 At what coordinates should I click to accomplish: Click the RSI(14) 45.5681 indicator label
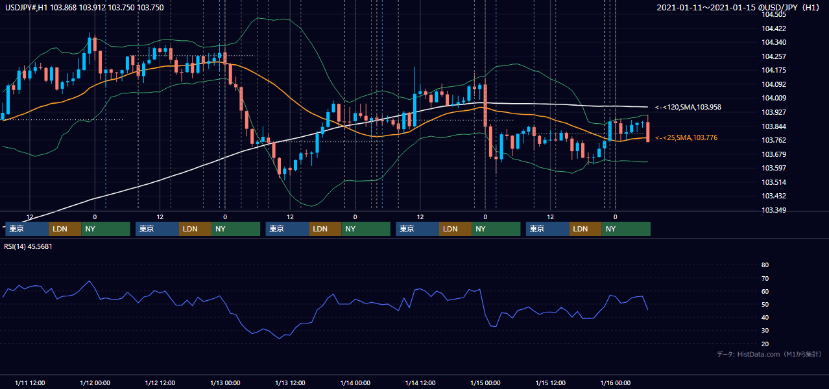point(28,246)
